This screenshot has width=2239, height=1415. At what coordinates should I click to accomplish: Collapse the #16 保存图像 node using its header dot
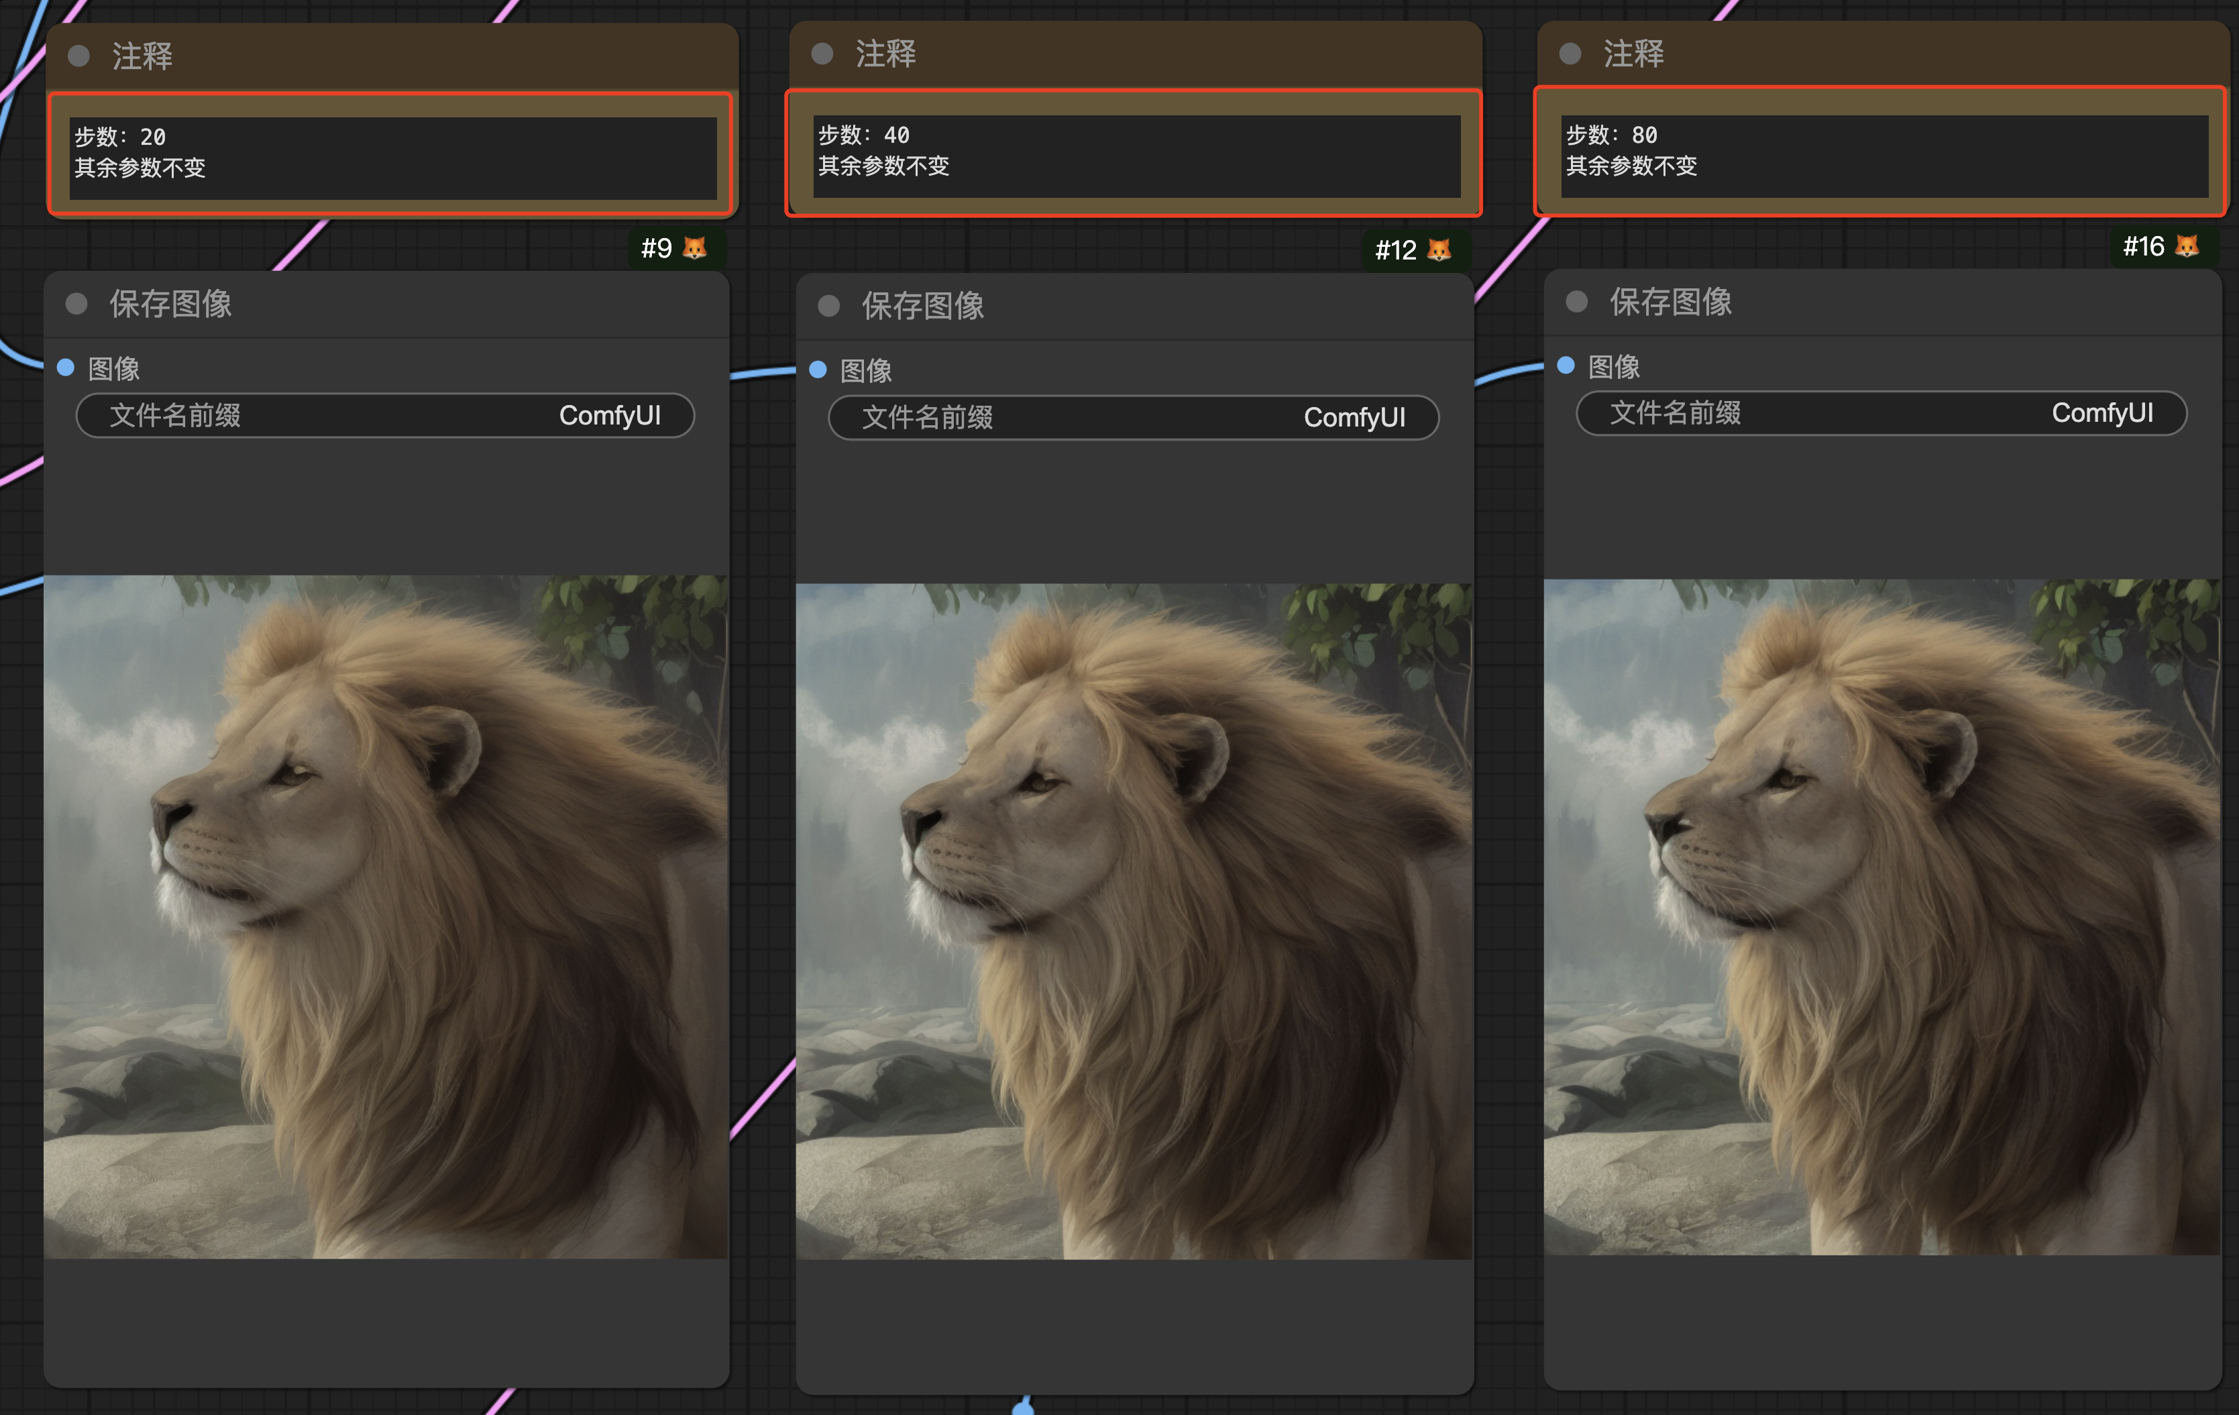(1577, 302)
